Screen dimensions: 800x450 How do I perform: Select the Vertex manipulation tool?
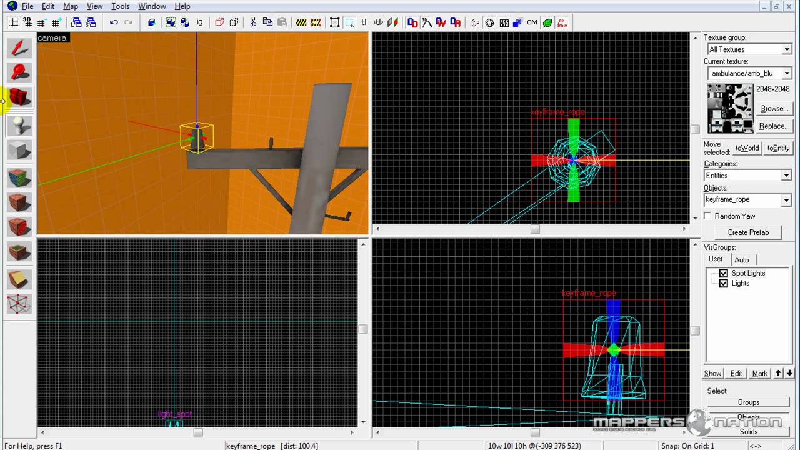(x=19, y=304)
